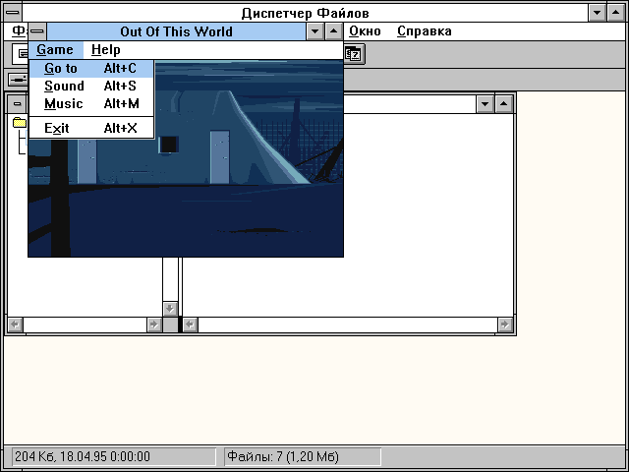
Task: Click status text 204 Кб, 18.04.95 0:00:00
Action: 83,456
